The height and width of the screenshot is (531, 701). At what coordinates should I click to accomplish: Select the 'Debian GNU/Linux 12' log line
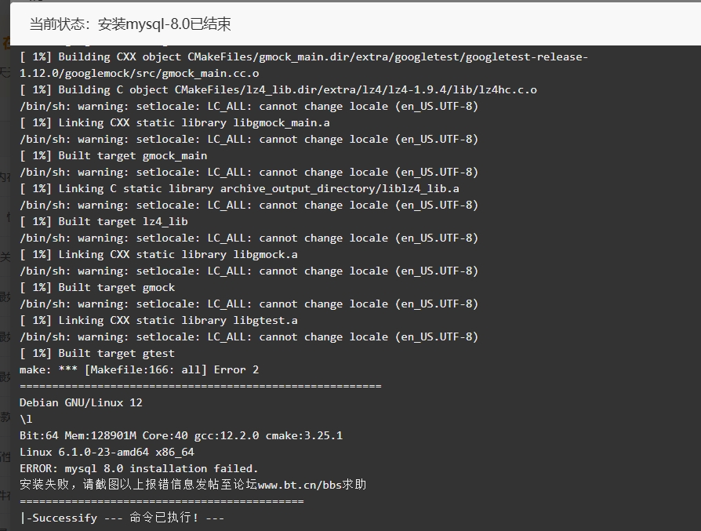click(81, 403)
